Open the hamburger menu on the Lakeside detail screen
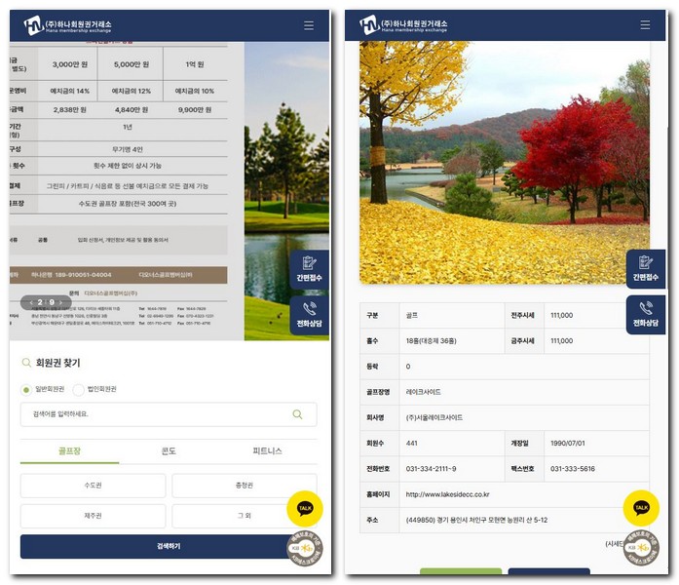The height and width of the screenshot is (585, 679). 645,25
